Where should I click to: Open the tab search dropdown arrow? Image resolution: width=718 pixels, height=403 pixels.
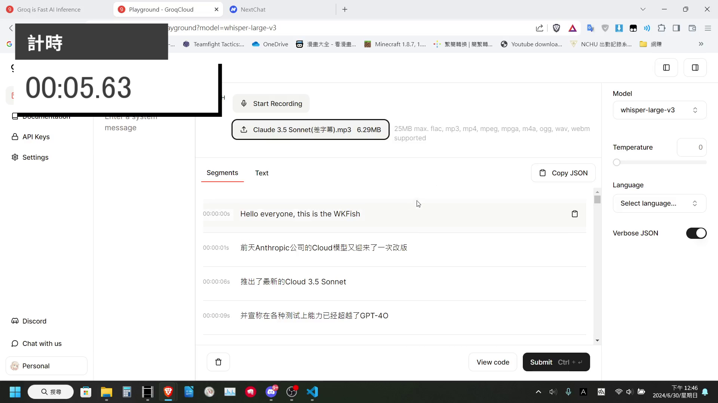[643, 9]
